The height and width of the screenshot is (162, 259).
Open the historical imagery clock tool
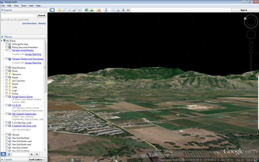coord(86,10)
